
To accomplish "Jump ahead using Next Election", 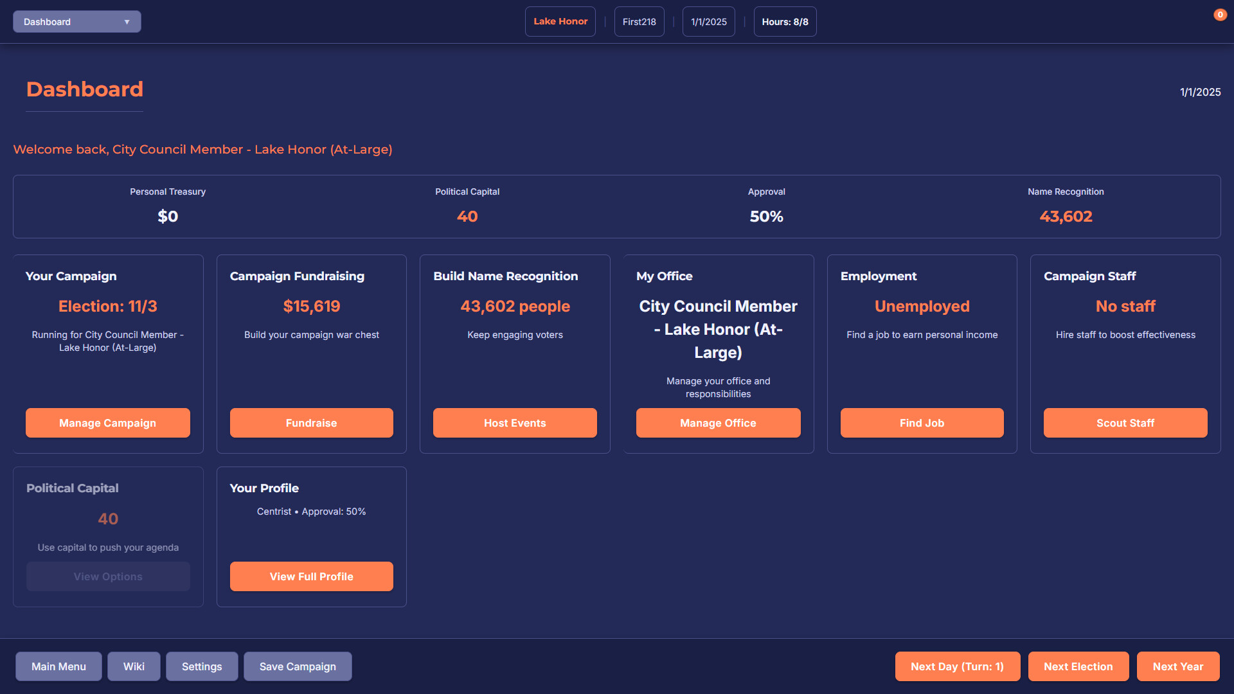I will (1078, 666).
